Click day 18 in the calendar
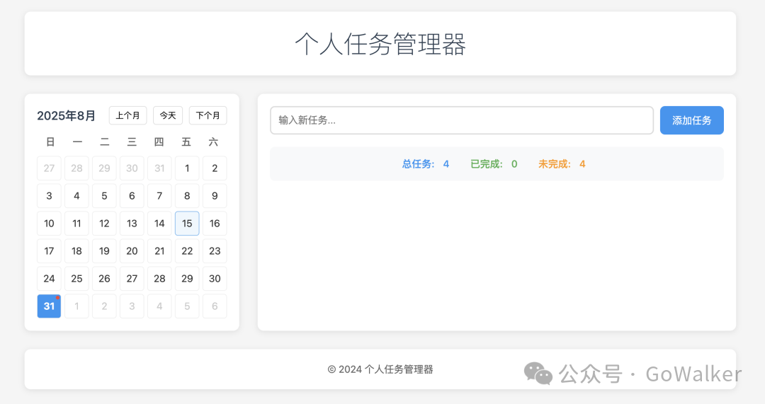Image resolution: width=765 pixels, height=404 pixels. (x=76, y=251)
